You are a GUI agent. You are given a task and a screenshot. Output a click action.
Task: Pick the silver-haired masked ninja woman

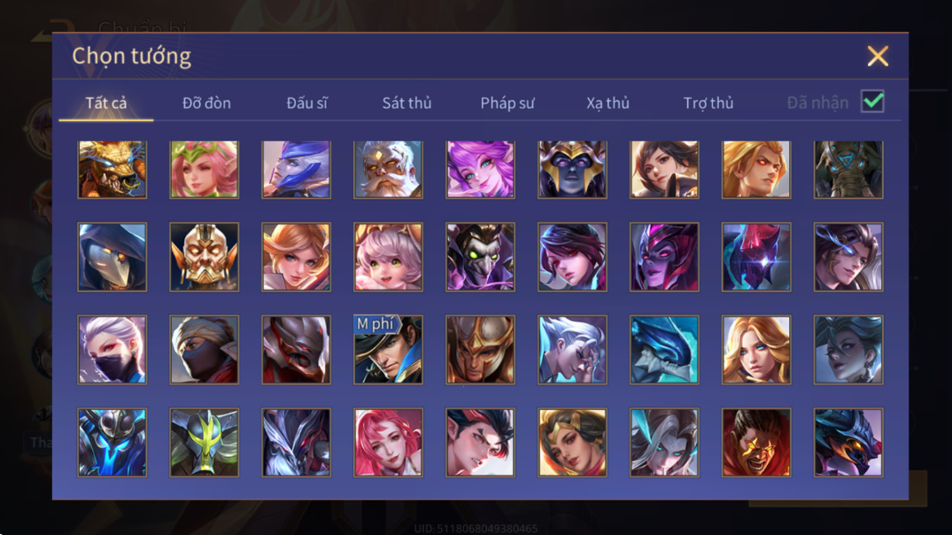pyautogui.click(x=113, y=349)
